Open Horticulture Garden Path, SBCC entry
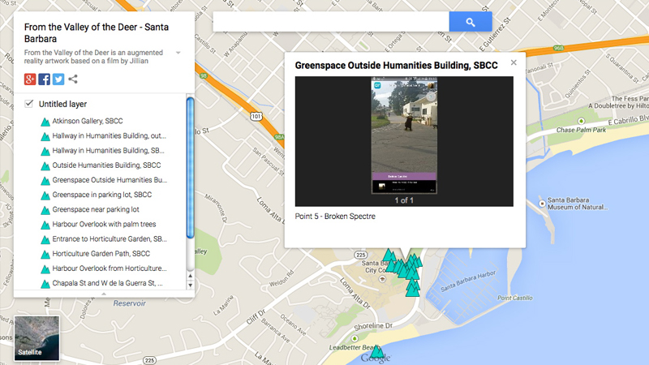 pyautogui.click(x=101, y=254)
